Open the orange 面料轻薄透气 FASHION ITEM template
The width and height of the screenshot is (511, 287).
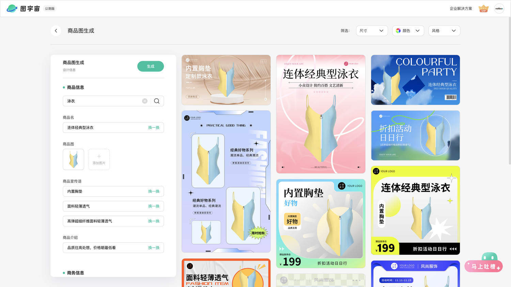(226, 273)
